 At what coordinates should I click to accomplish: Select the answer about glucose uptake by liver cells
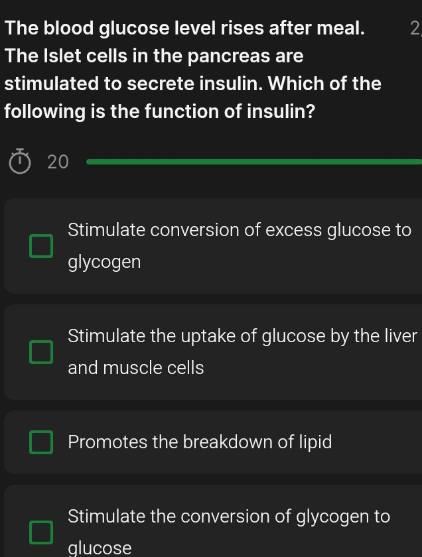(x=212, y=352)
